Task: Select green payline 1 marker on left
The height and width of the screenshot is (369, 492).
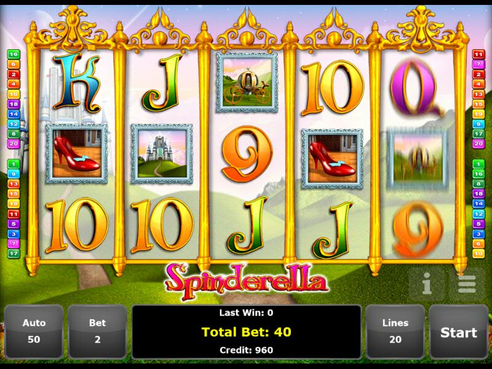Action: tap(14, 164)
